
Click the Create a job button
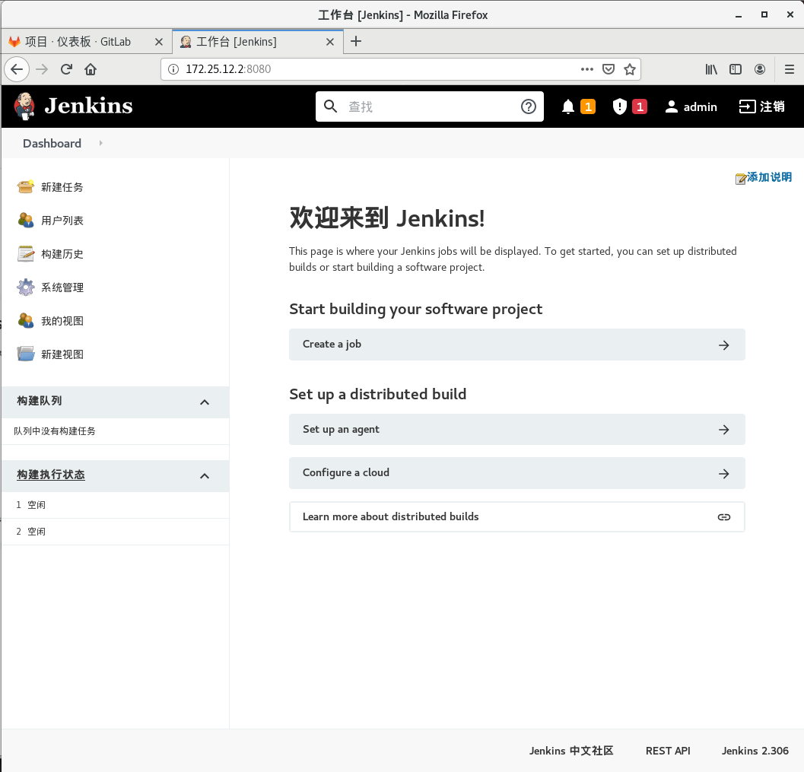517,345
